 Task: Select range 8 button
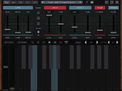coord(38,18)
